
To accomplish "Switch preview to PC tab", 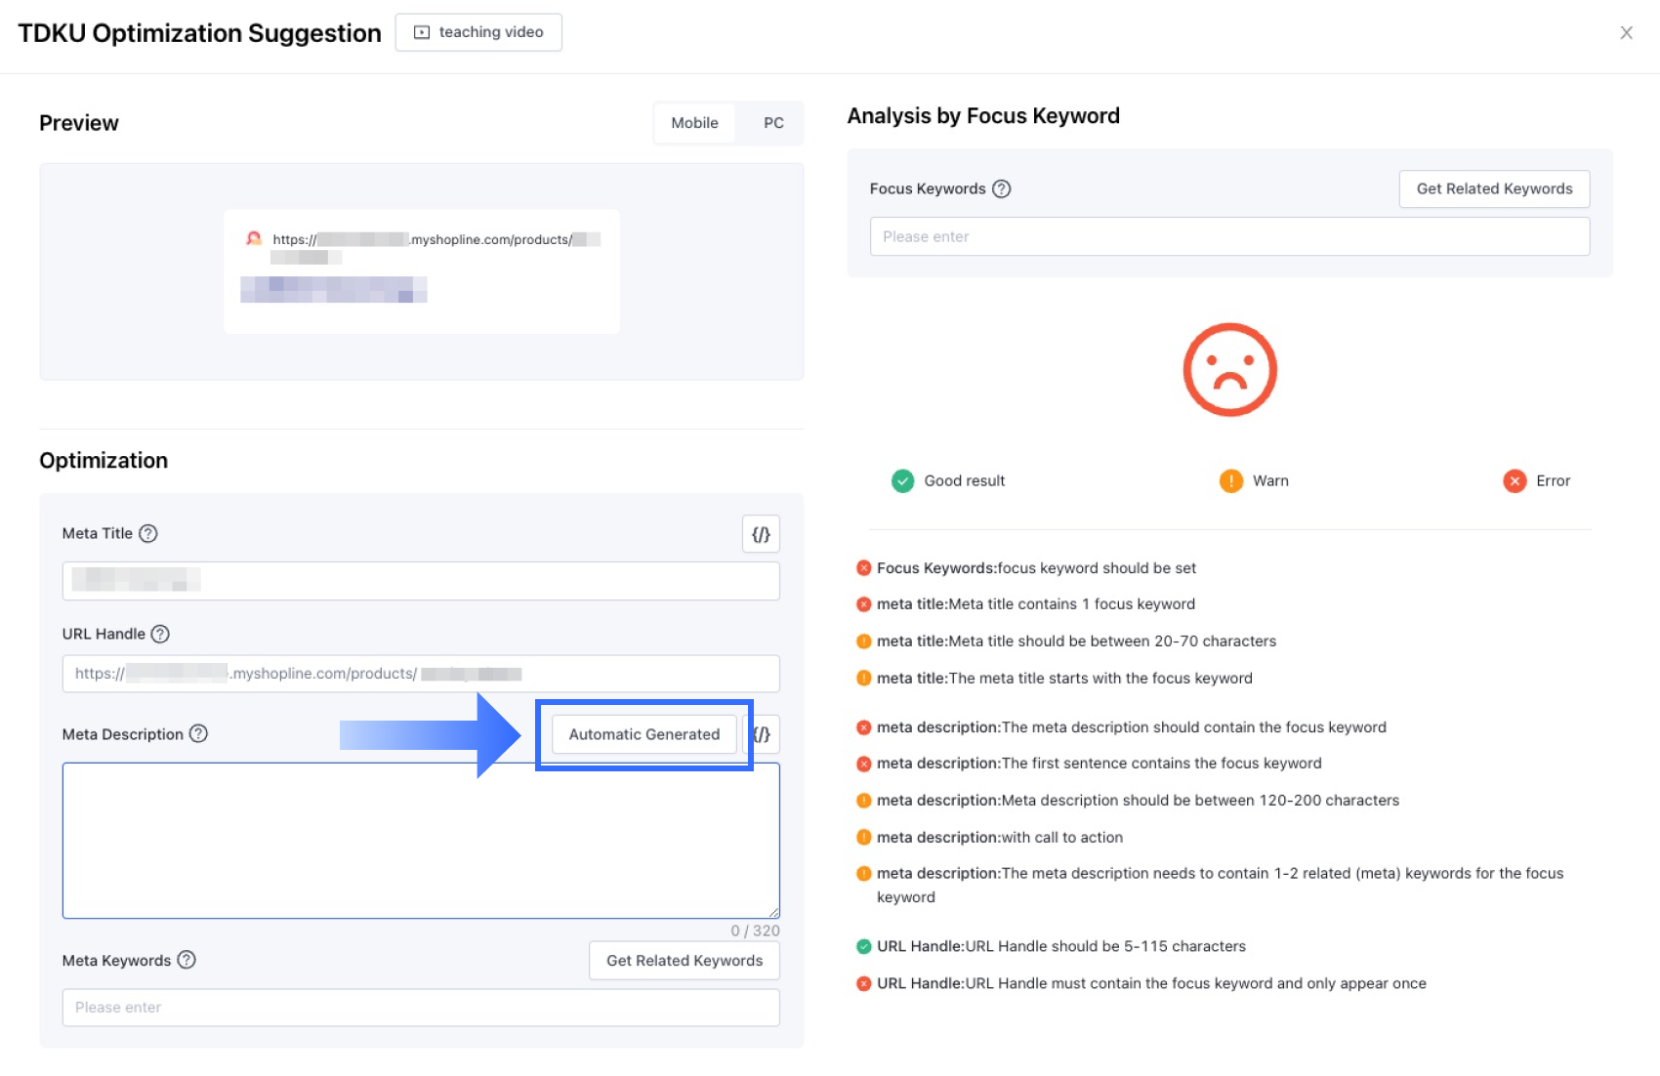I will click(773, 123).
